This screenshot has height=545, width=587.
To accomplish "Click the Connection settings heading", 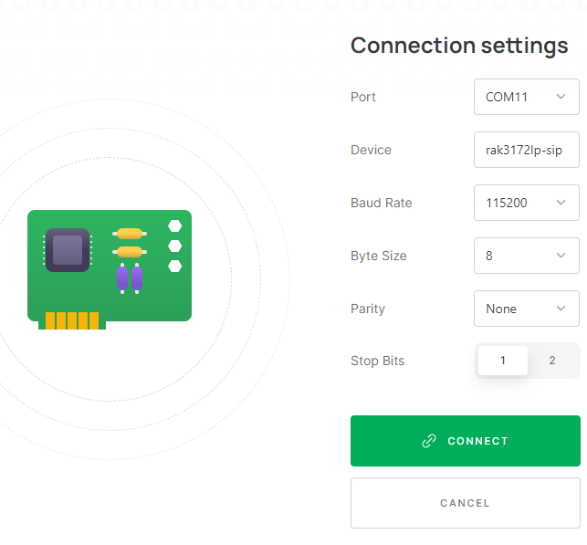I will tap(459, 46).
